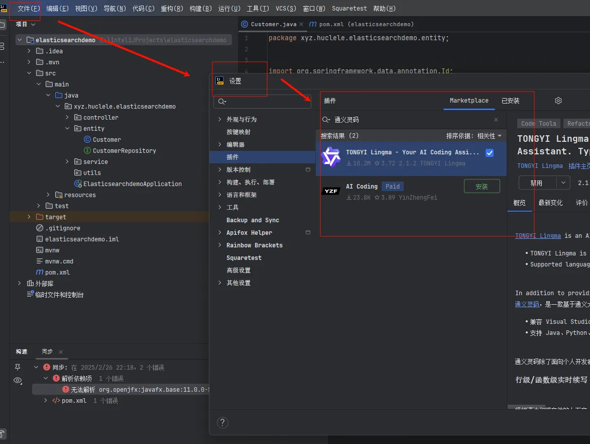This screenshot has width=590, height=444.
Task: Click the controller package folder icon
Action: (x=78, y=117)
